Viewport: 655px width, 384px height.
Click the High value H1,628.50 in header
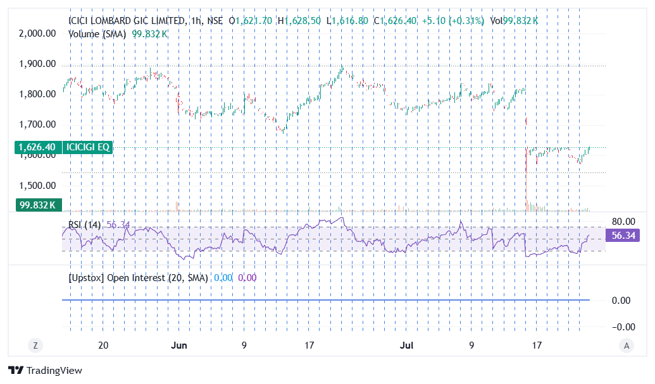point(299,20)
